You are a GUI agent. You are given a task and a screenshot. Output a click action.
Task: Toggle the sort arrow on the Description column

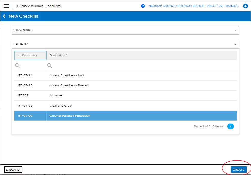[x=66, y=56]
